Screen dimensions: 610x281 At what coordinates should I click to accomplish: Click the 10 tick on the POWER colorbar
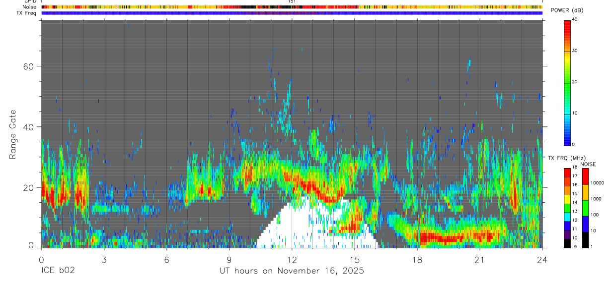(x=574, y=113)
